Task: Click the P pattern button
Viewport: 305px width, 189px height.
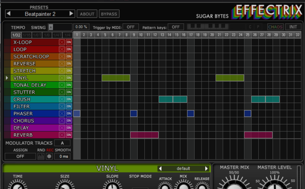Action: coord(258,27)
